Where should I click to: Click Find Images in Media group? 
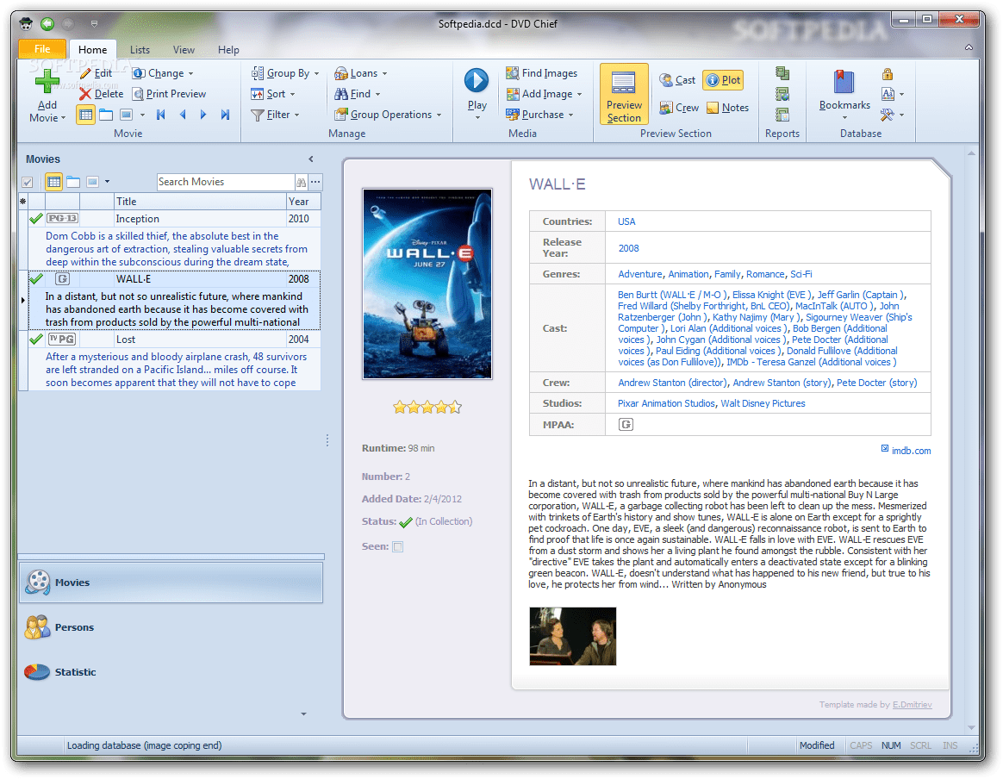coord(541,73)
